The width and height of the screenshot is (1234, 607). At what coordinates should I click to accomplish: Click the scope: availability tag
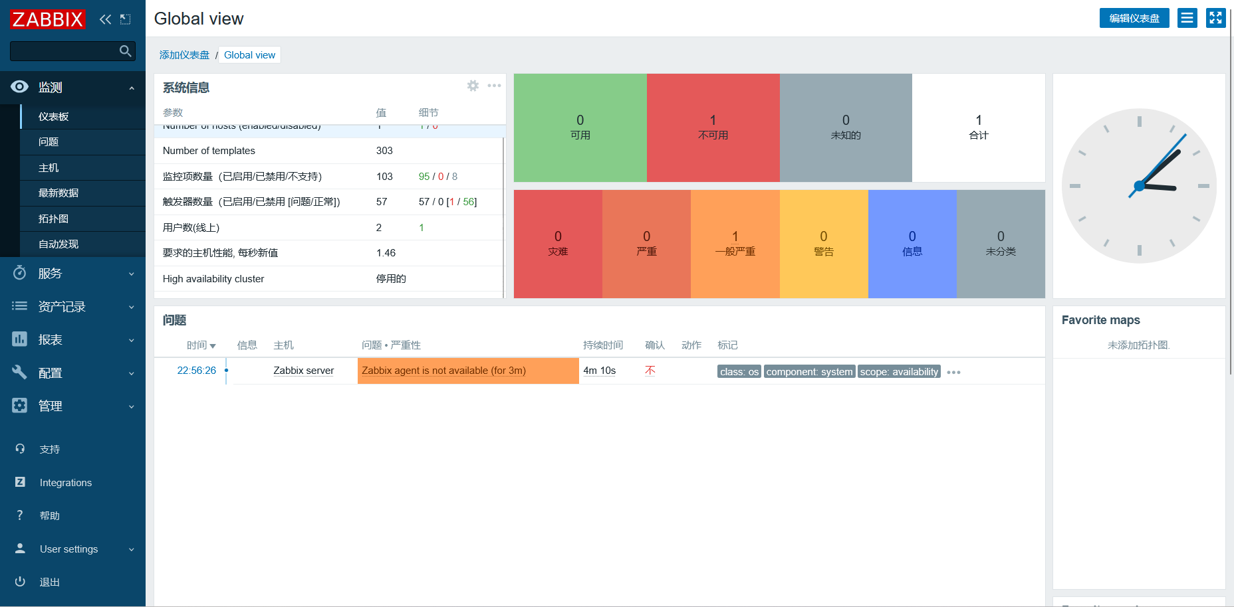899,372
